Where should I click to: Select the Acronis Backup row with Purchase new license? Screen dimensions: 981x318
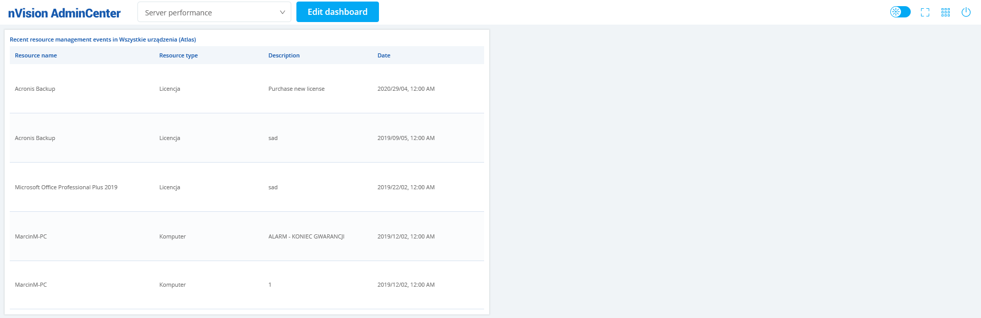pos(247,89)
